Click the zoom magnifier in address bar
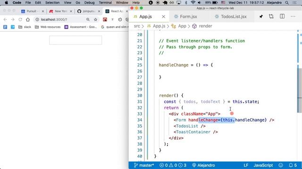302x169 pixels. (x=88, y=20)
